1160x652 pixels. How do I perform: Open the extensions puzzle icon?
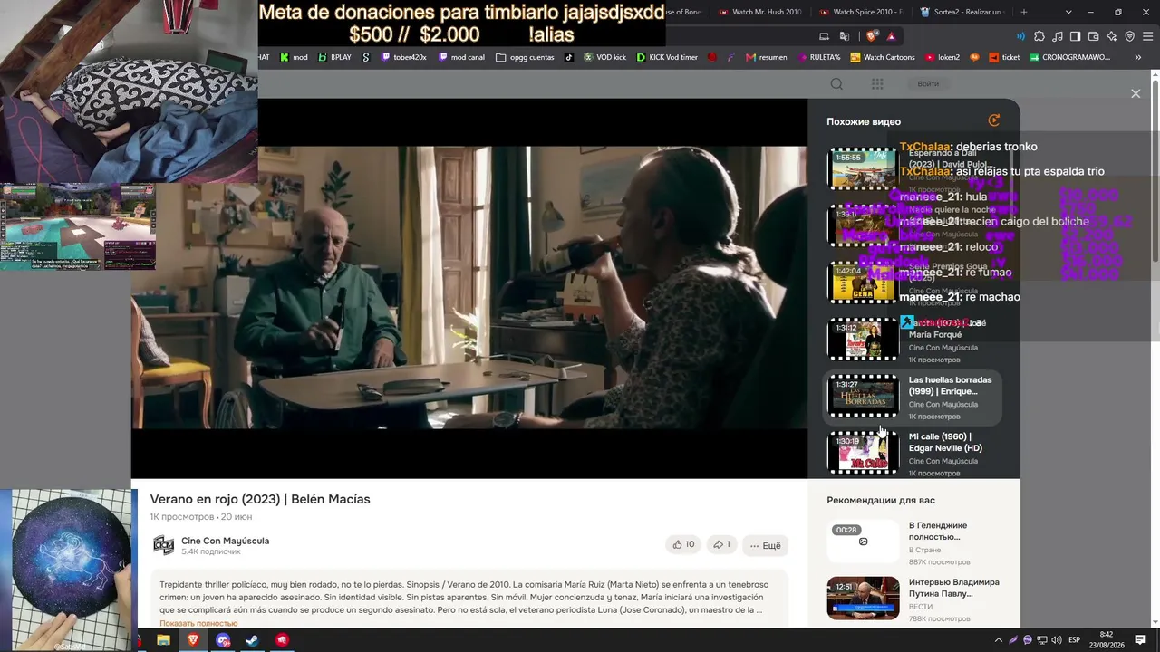coord(1039,36)
